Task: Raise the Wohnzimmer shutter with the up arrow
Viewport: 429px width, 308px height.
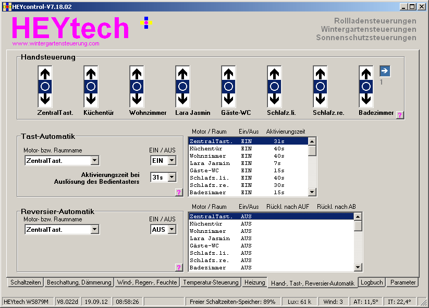Action: [x=137, y=74]
